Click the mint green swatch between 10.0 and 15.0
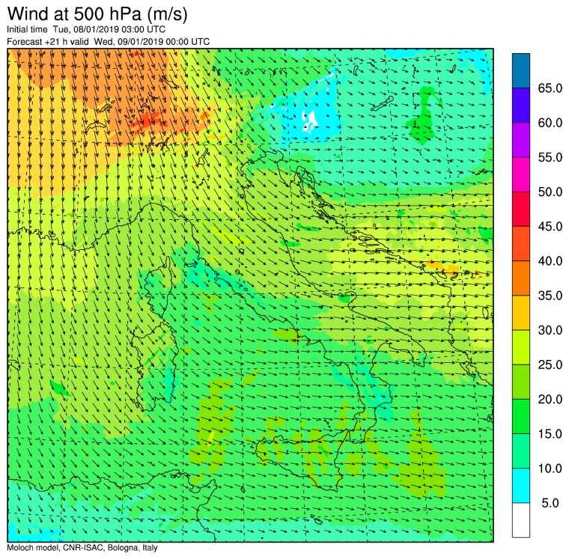This screenshot has height=559, width=569. coord(521,451)
